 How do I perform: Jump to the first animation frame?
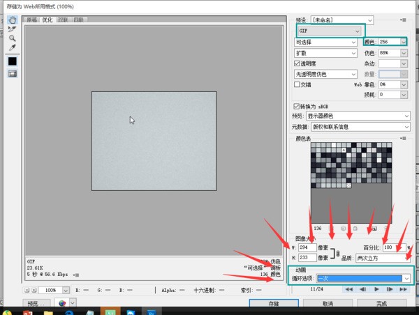tap(351, 289)
